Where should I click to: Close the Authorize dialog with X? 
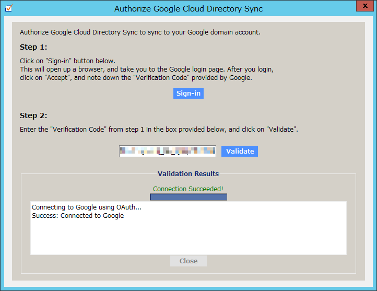click(365, 6)
